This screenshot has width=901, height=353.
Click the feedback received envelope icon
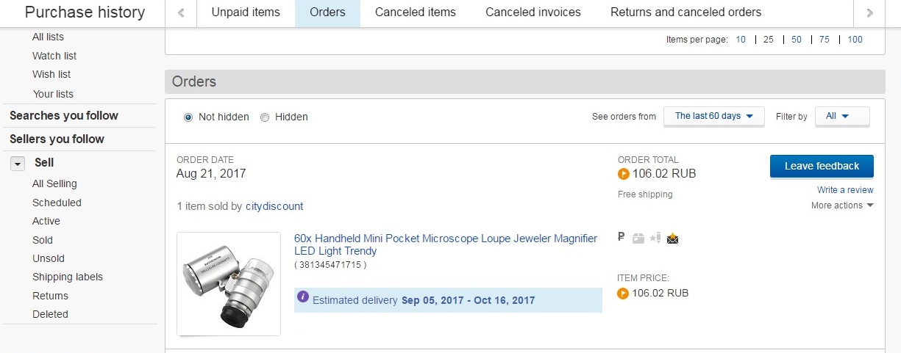672,238
